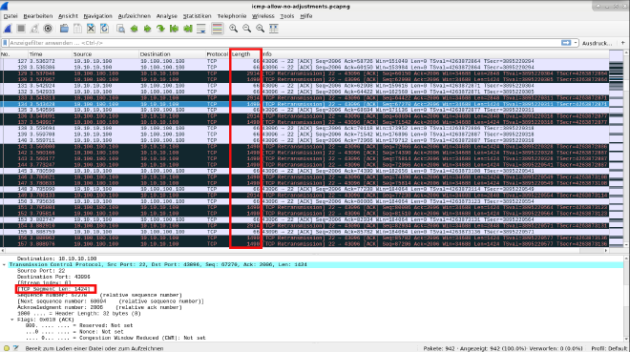Viewport: 630px width, 352px height.
Task: Sort by the Source column header
Action: coord(105,54)
